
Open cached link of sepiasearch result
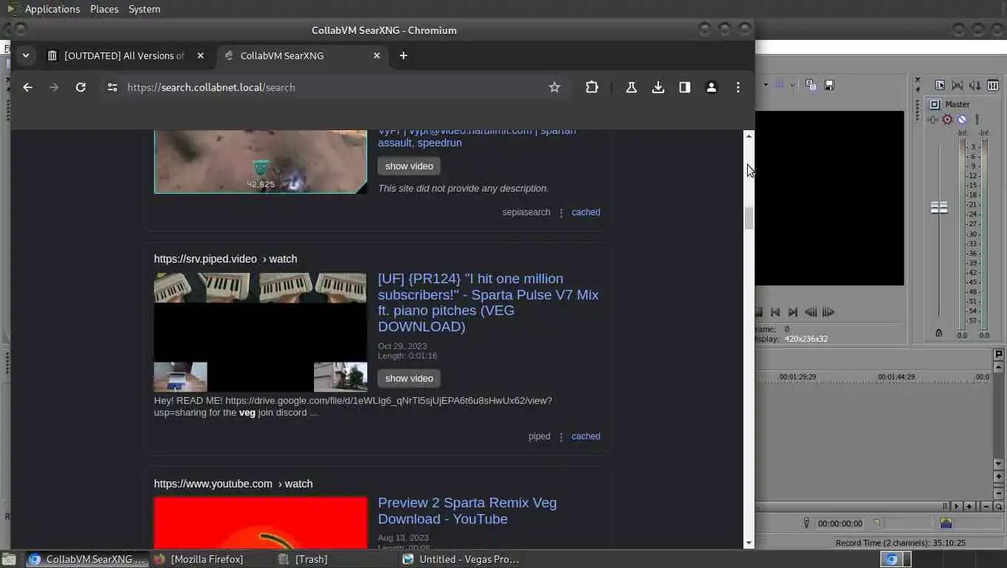click(x=586, y=212)
